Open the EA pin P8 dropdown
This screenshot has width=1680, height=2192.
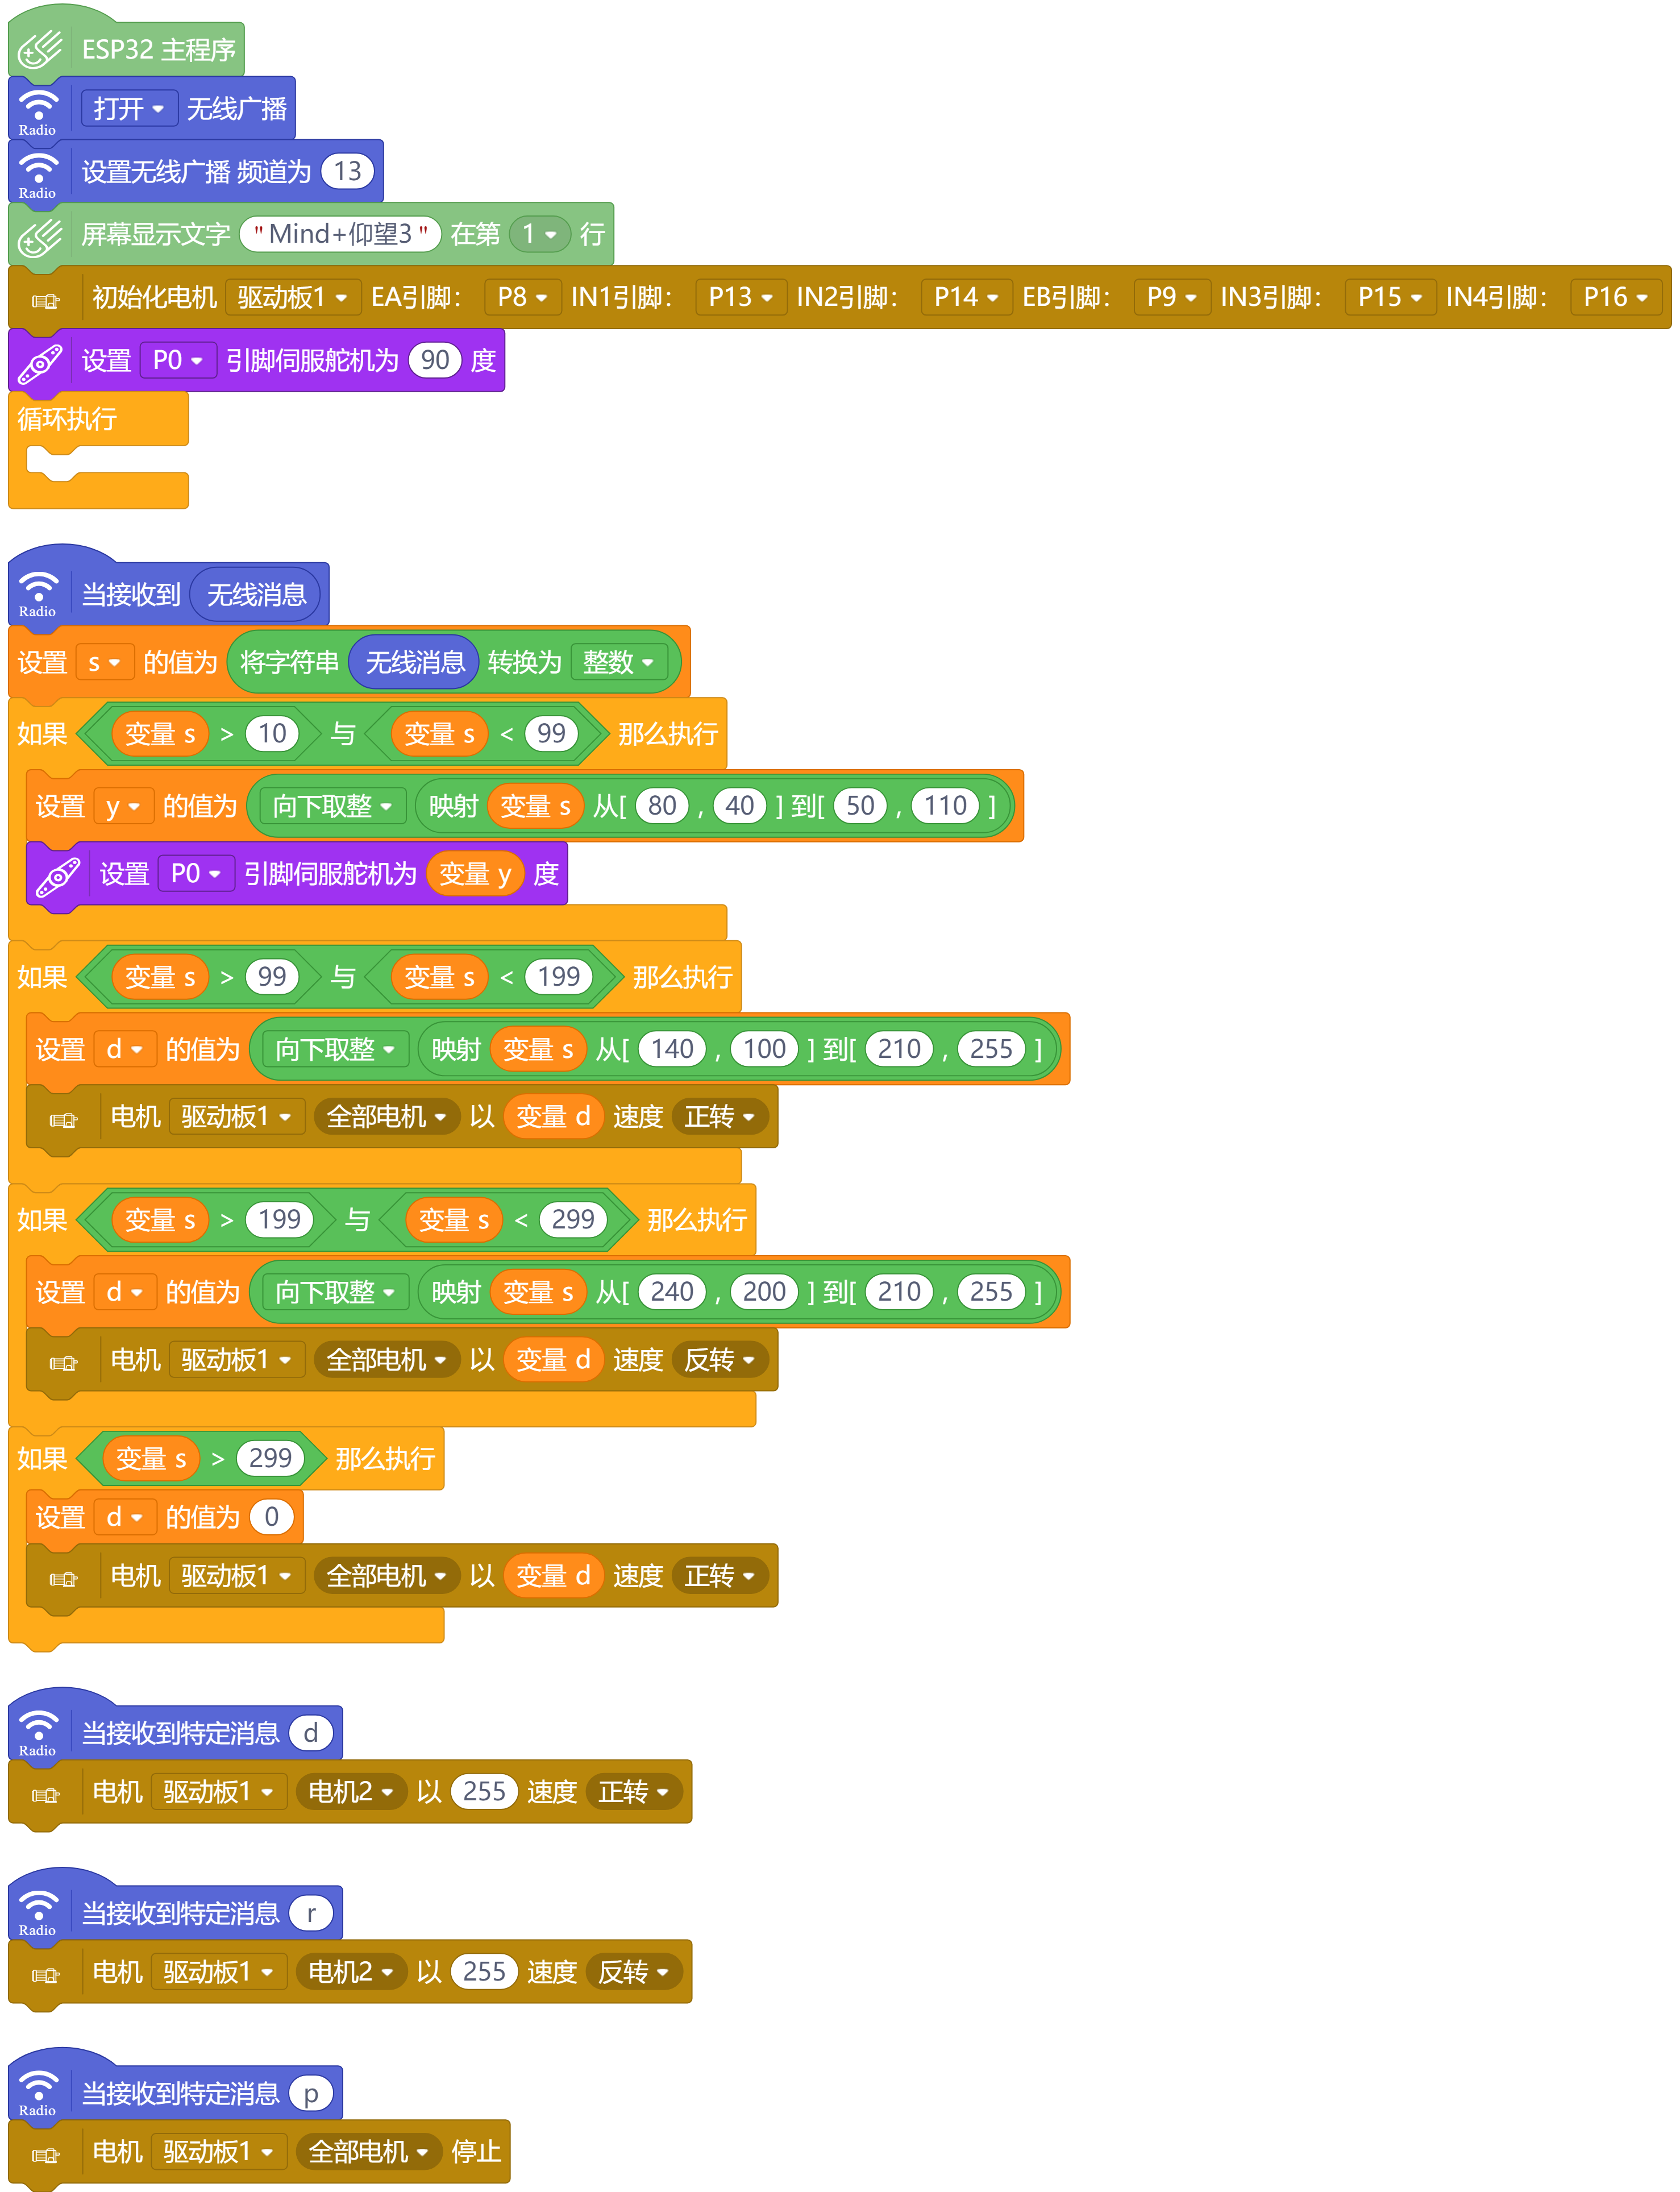(x=523, y=298)
